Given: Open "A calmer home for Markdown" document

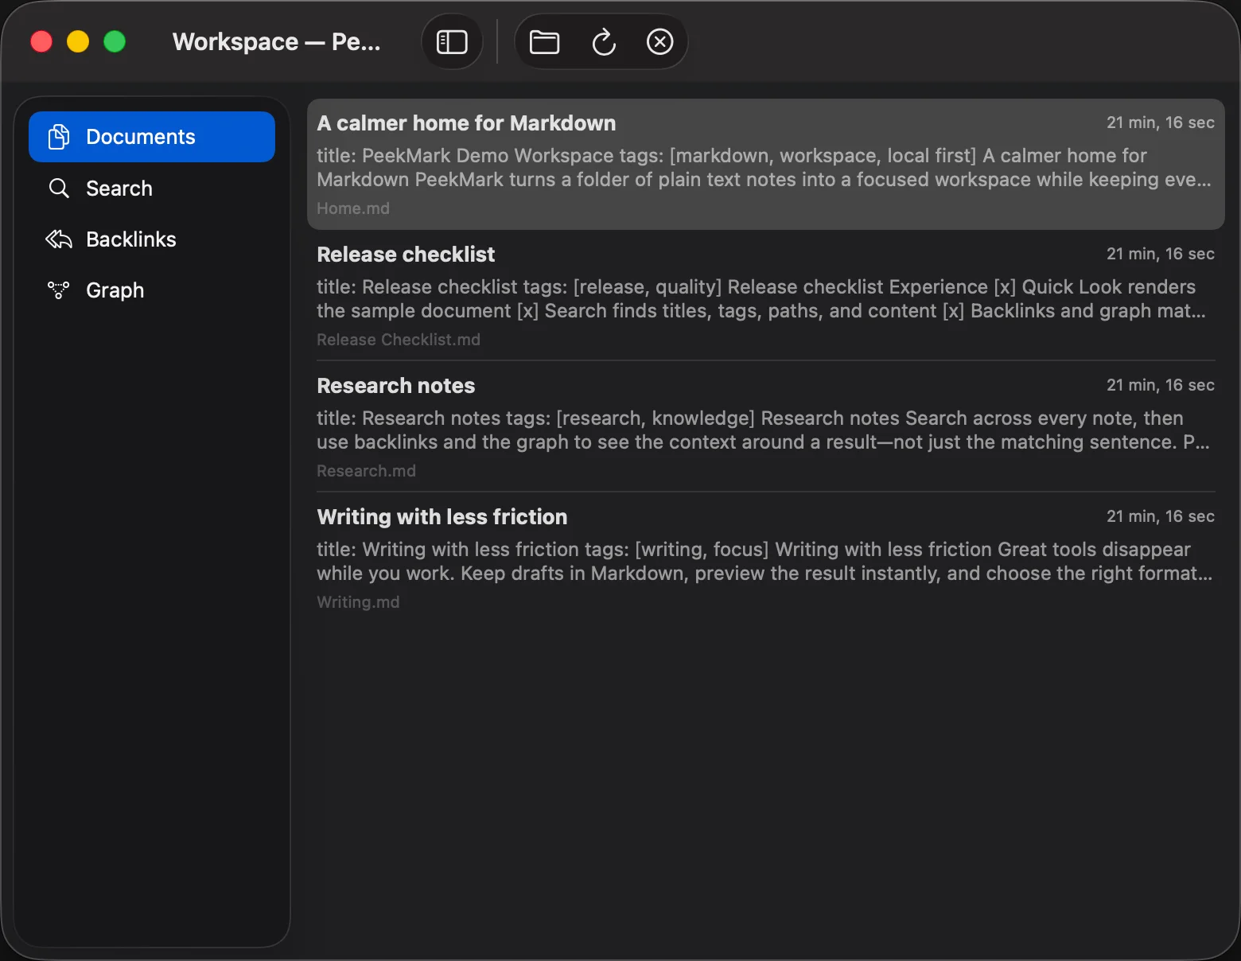Looking at the screenshot, I should pos(765,165).
